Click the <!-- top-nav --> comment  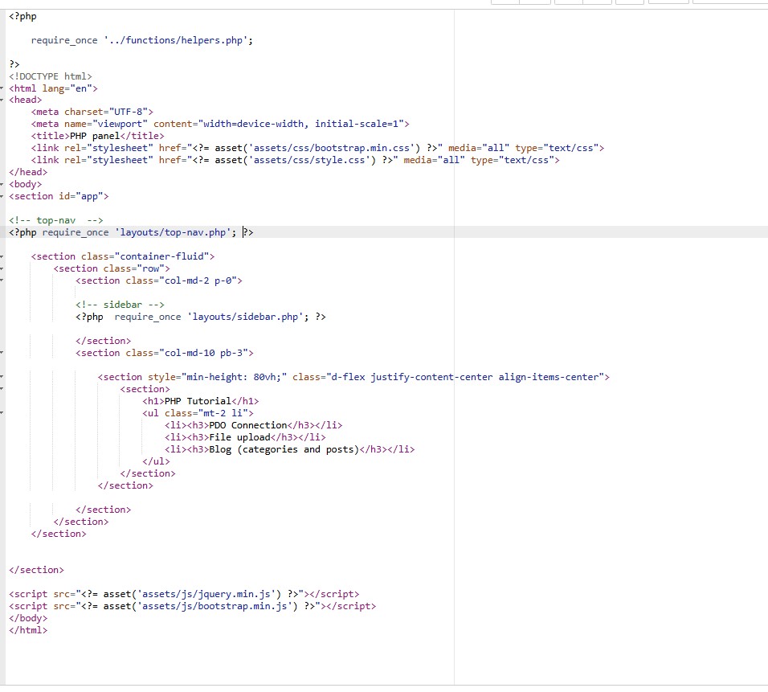click(x=56, y=220)
